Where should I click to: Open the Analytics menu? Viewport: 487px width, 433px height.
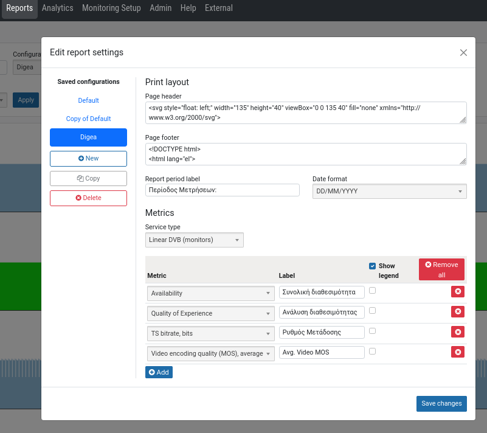click(x=57, y=9)
